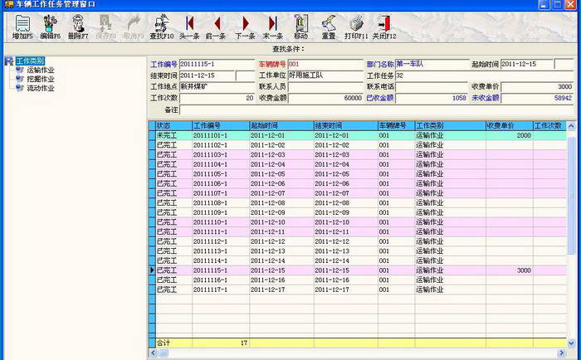Viewport: 581px width, 360px height.
Task: Select the row with 工作编号 20111101-1
Action: pyautogui.click(x=219, y=135)
